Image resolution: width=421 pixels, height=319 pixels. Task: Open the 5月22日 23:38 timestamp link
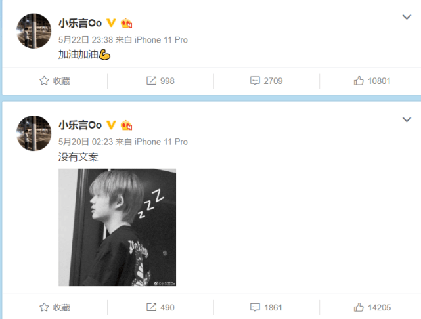click(85, 40)
